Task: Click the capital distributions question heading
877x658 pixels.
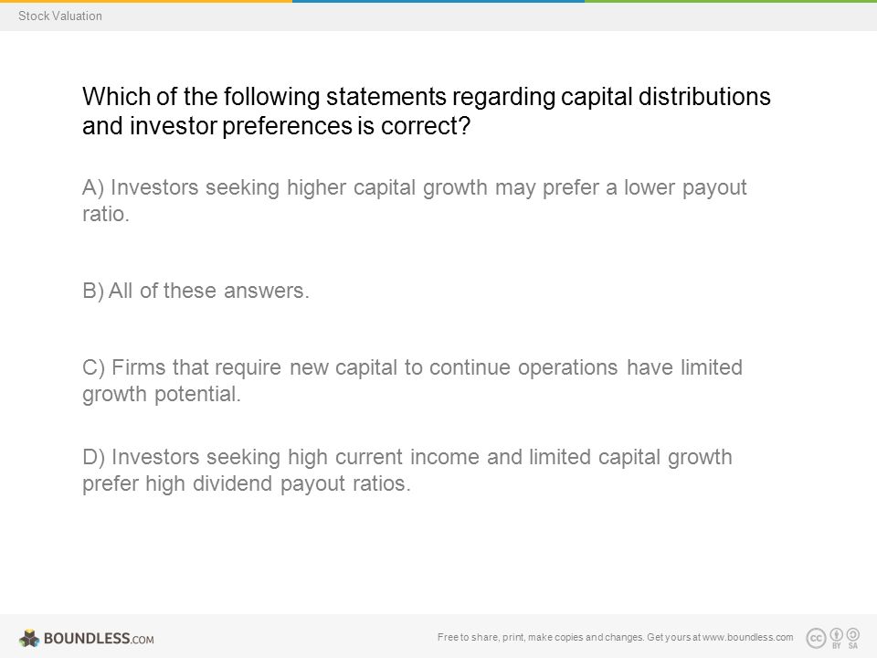Action: (x=427, y=111)
